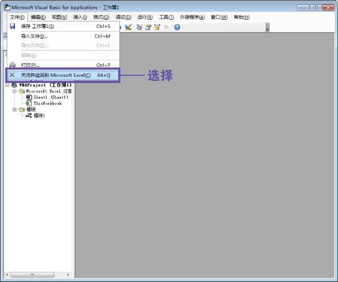Click VBAProject project icon
The image size is (338, 282).
pos(14,85)
